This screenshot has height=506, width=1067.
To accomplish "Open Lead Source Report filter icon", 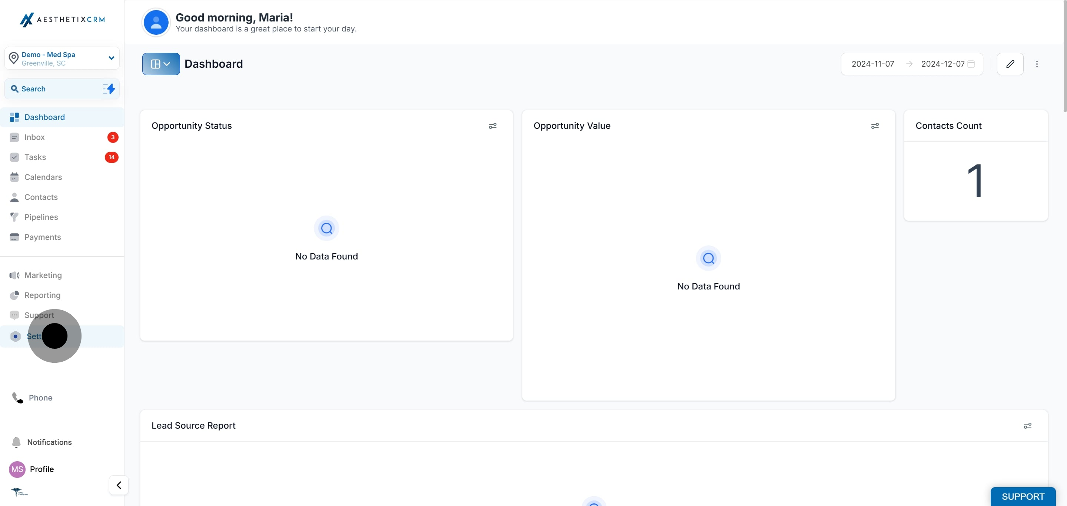I will [x=1027, y=425].
